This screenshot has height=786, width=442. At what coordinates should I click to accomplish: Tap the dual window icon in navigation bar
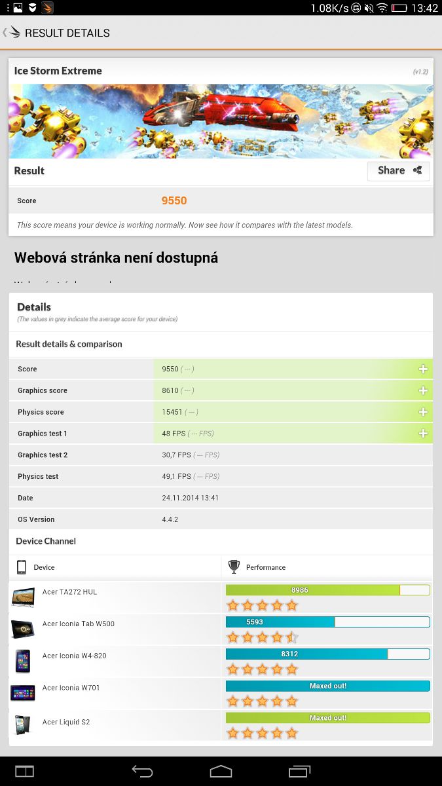(x=24, y=771)
